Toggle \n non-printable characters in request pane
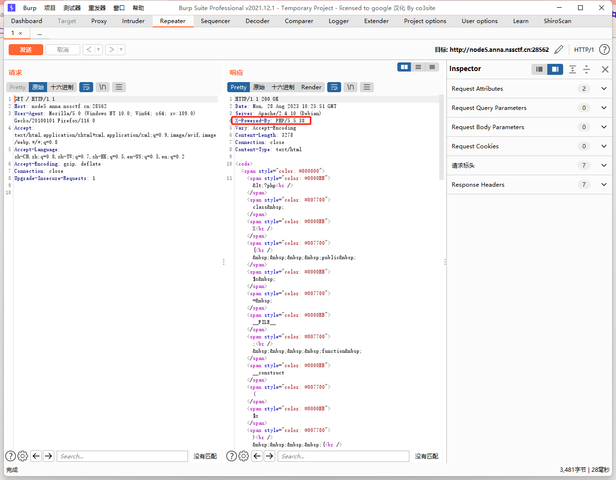 click(102, 87)
